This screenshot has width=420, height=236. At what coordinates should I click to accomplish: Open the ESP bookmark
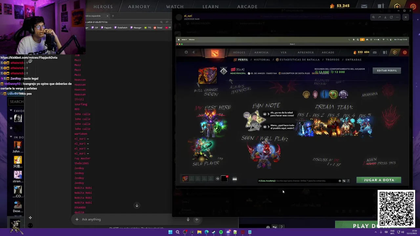95,28
